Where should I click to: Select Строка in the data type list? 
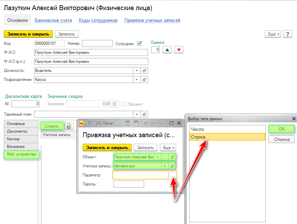pos(228,137)
